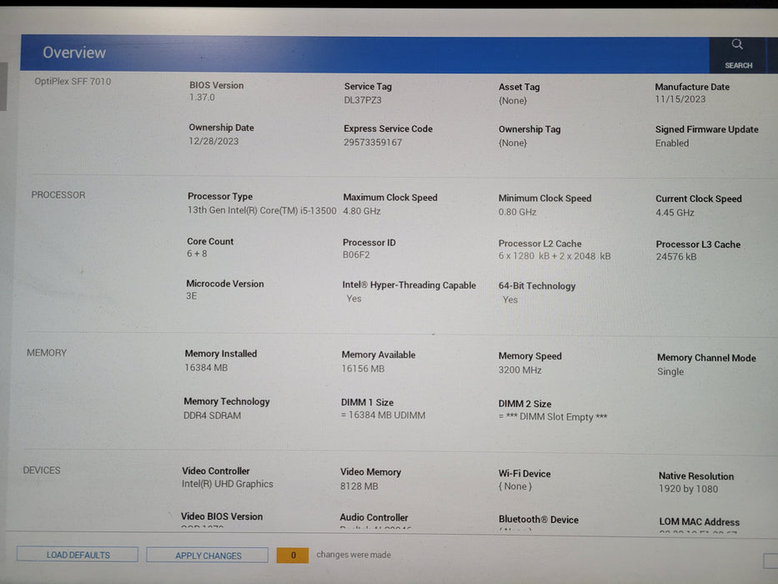Image resolution: width=778 pixels, height=584 pixels.
Task: Click DIMM 1 Size 16384 MB UDIMM
Action: tap(383, 415)
